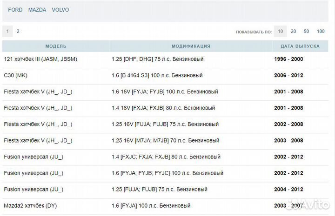The height and width of the screenshot is (216, 335).
Task: Click modification 1.6 [FYJA] 100 л.с. Бензиновый
Action: pyautogui.click(x=151, y=206)
